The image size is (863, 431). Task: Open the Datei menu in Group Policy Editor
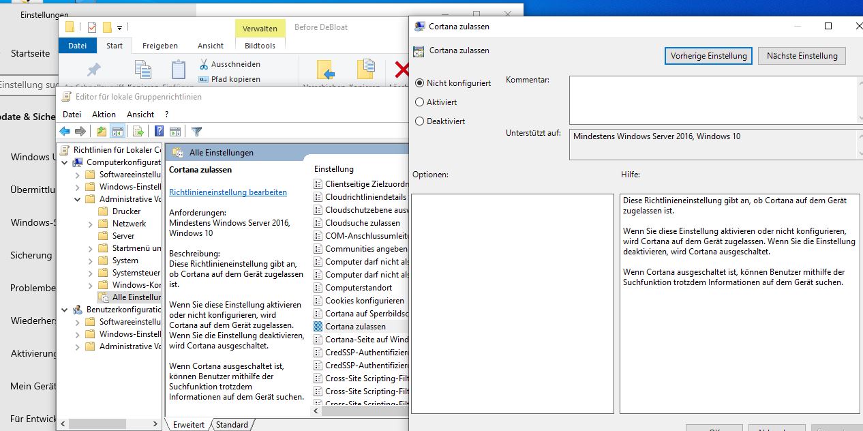72,115
